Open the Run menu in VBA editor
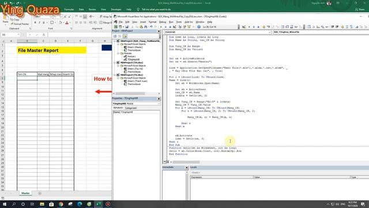This screenshot has height=208, width=369. click(x=171, y=22)
